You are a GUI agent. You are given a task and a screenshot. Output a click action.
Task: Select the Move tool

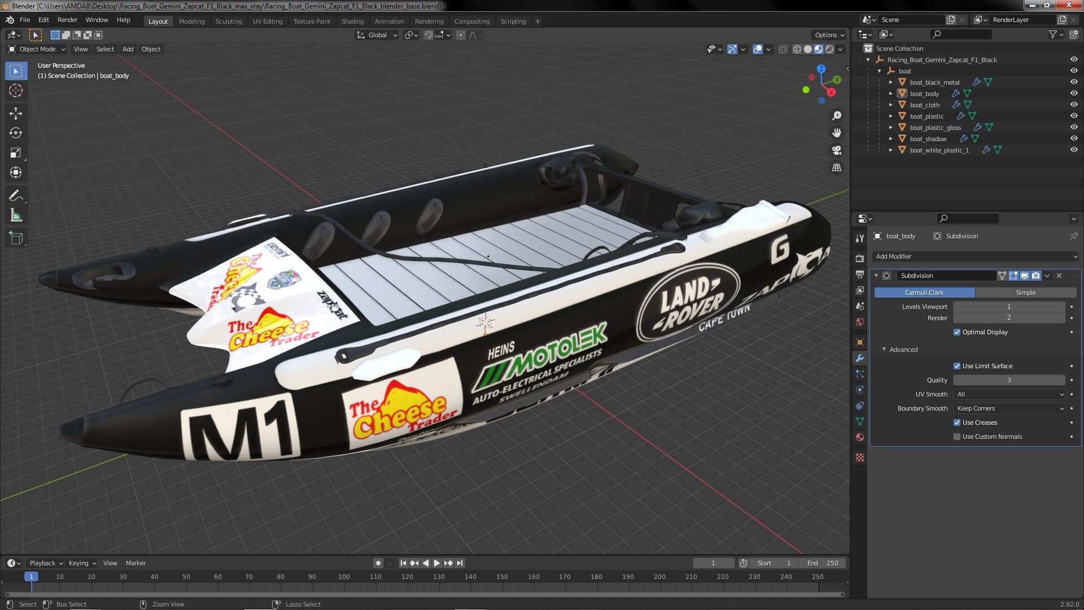[16, 114]
